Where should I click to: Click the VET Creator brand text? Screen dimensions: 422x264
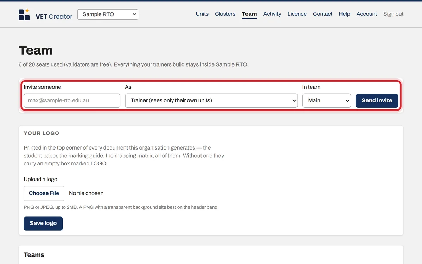(x=54, y=16)
